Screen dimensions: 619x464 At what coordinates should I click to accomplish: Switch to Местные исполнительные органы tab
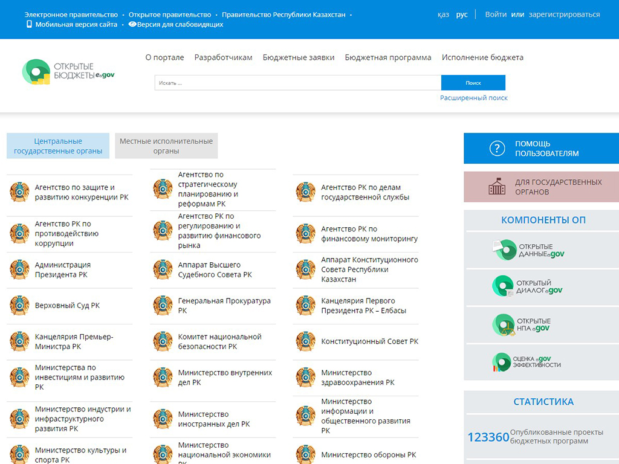(x=166, y=146)
